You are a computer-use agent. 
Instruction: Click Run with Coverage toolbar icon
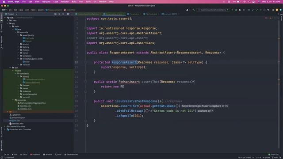pyautogui.click(x=240, y=10)
